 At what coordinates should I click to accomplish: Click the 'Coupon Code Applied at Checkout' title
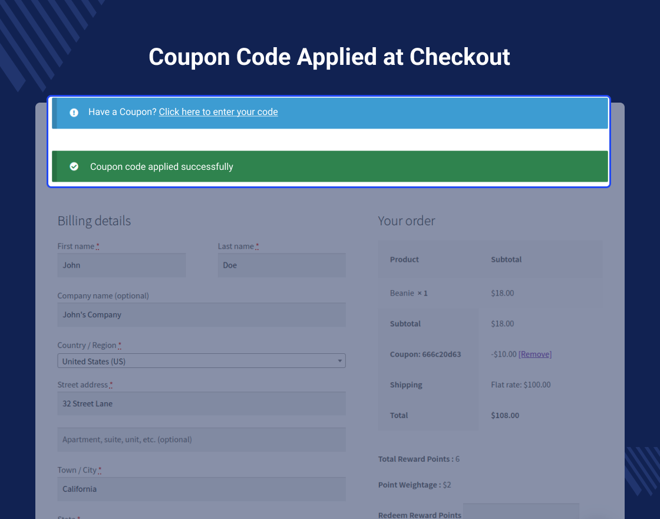tap(329, 57)
